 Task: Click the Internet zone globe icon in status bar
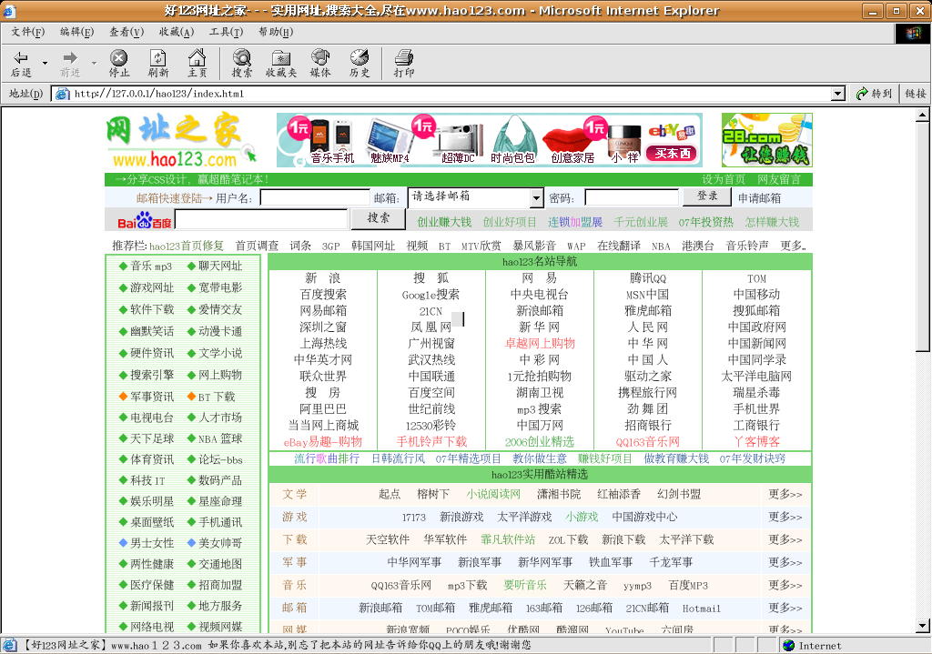789,646
